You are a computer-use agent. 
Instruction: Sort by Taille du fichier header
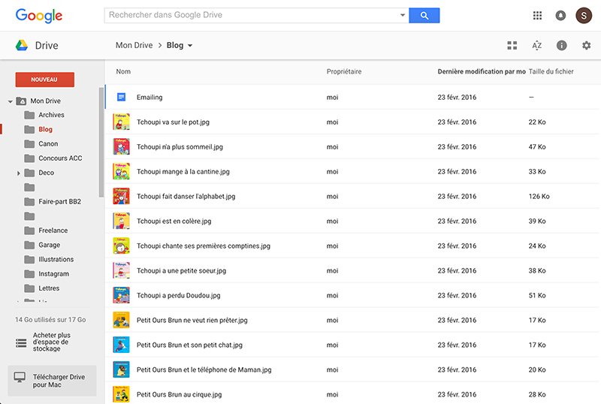click(x=551, y=71)
